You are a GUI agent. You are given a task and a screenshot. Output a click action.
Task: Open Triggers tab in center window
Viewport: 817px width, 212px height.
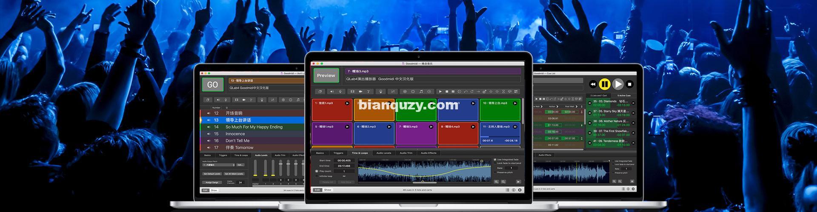338,153
